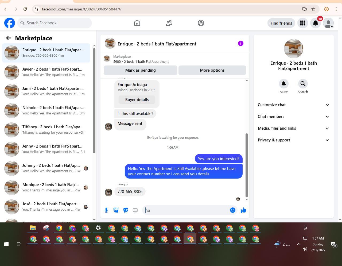This screenshot has height=266, width=342.
Task: Open the Friends icon in top navigation
Action: (169, 23)
